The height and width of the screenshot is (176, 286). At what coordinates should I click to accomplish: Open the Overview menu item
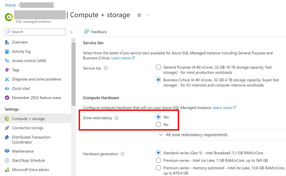[x=20, y=42]
